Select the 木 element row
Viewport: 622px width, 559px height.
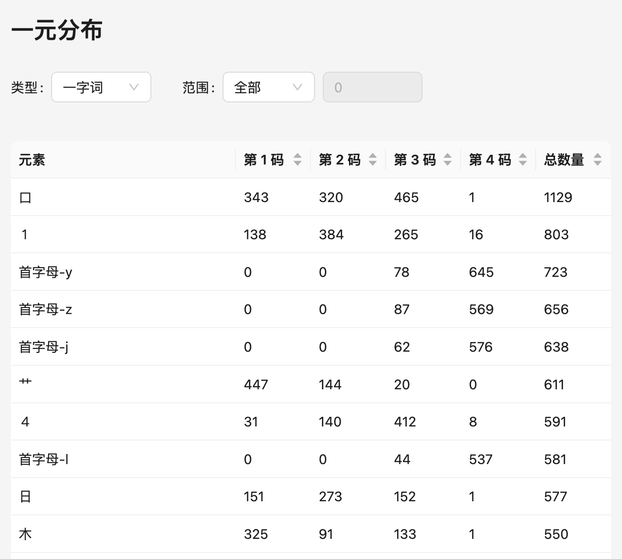[x=25, y=534]
